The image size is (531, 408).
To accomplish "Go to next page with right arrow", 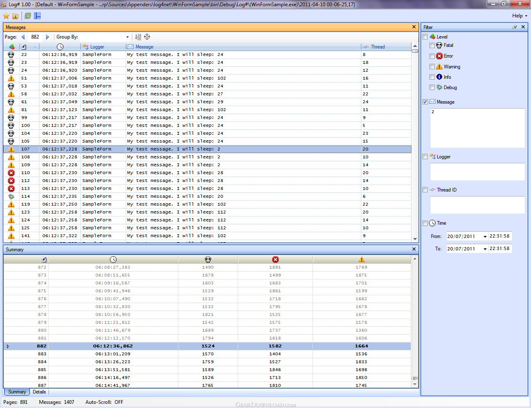I will (x=47, y=37).
